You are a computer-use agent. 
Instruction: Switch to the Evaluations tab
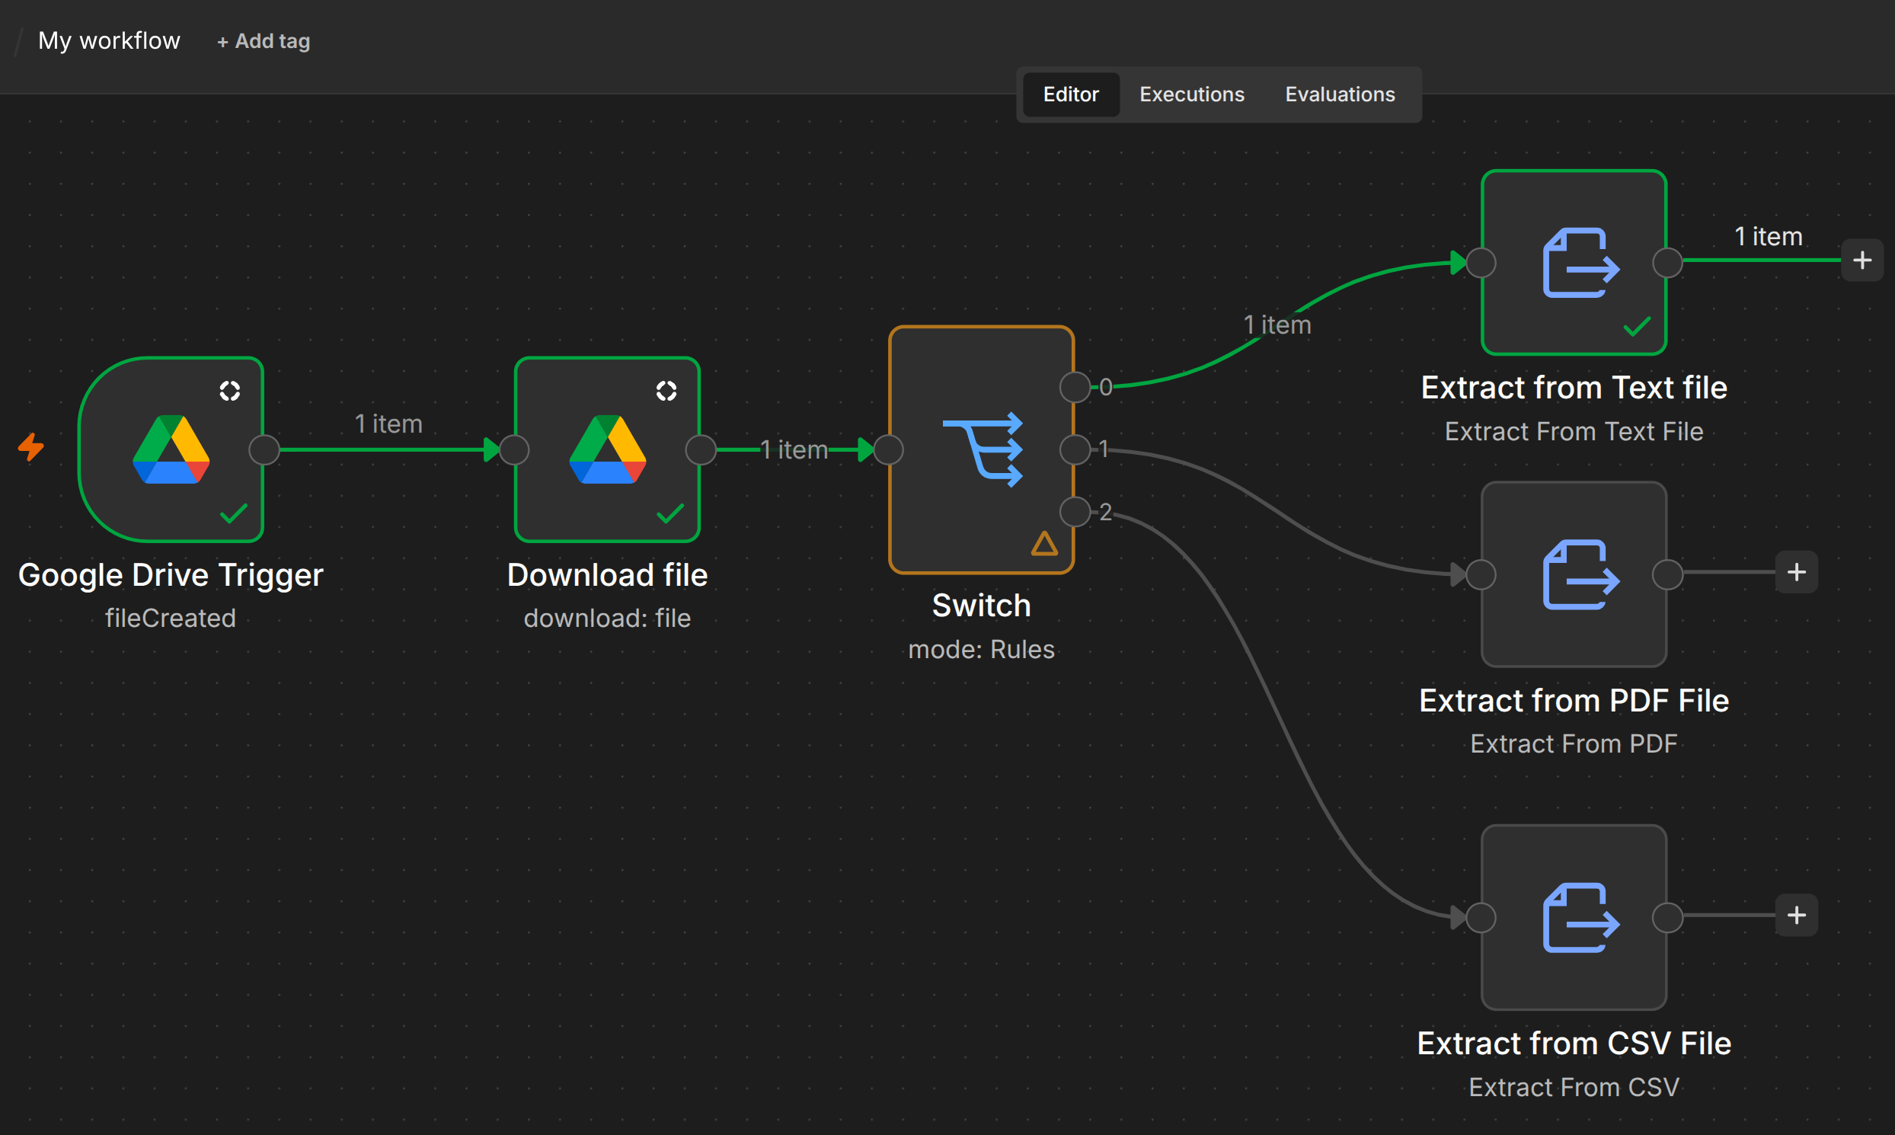(1340, 94)
